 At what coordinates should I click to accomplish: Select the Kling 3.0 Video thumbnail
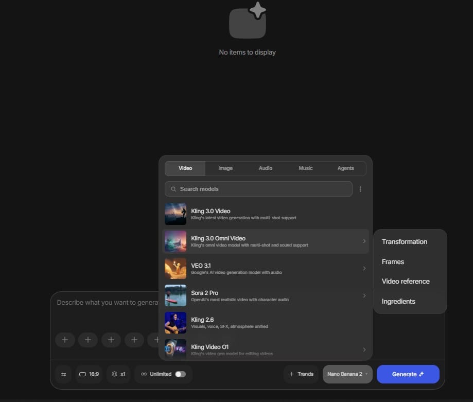point(176,214)
